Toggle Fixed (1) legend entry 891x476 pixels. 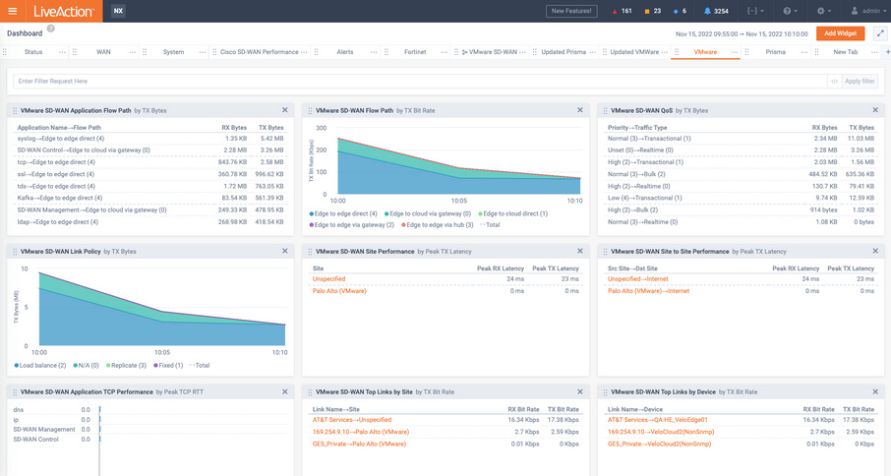[x=168, y=365]
